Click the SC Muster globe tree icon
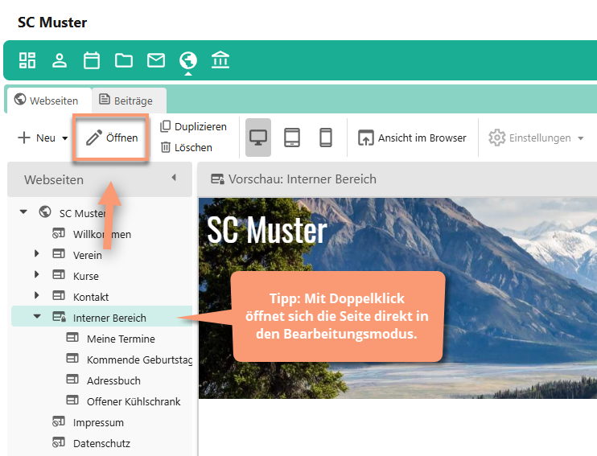This screenshot has height=456, width=597. point(45,212)
